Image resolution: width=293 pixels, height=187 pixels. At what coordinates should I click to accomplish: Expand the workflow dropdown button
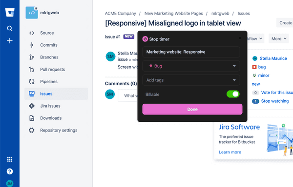click(255, 38)
